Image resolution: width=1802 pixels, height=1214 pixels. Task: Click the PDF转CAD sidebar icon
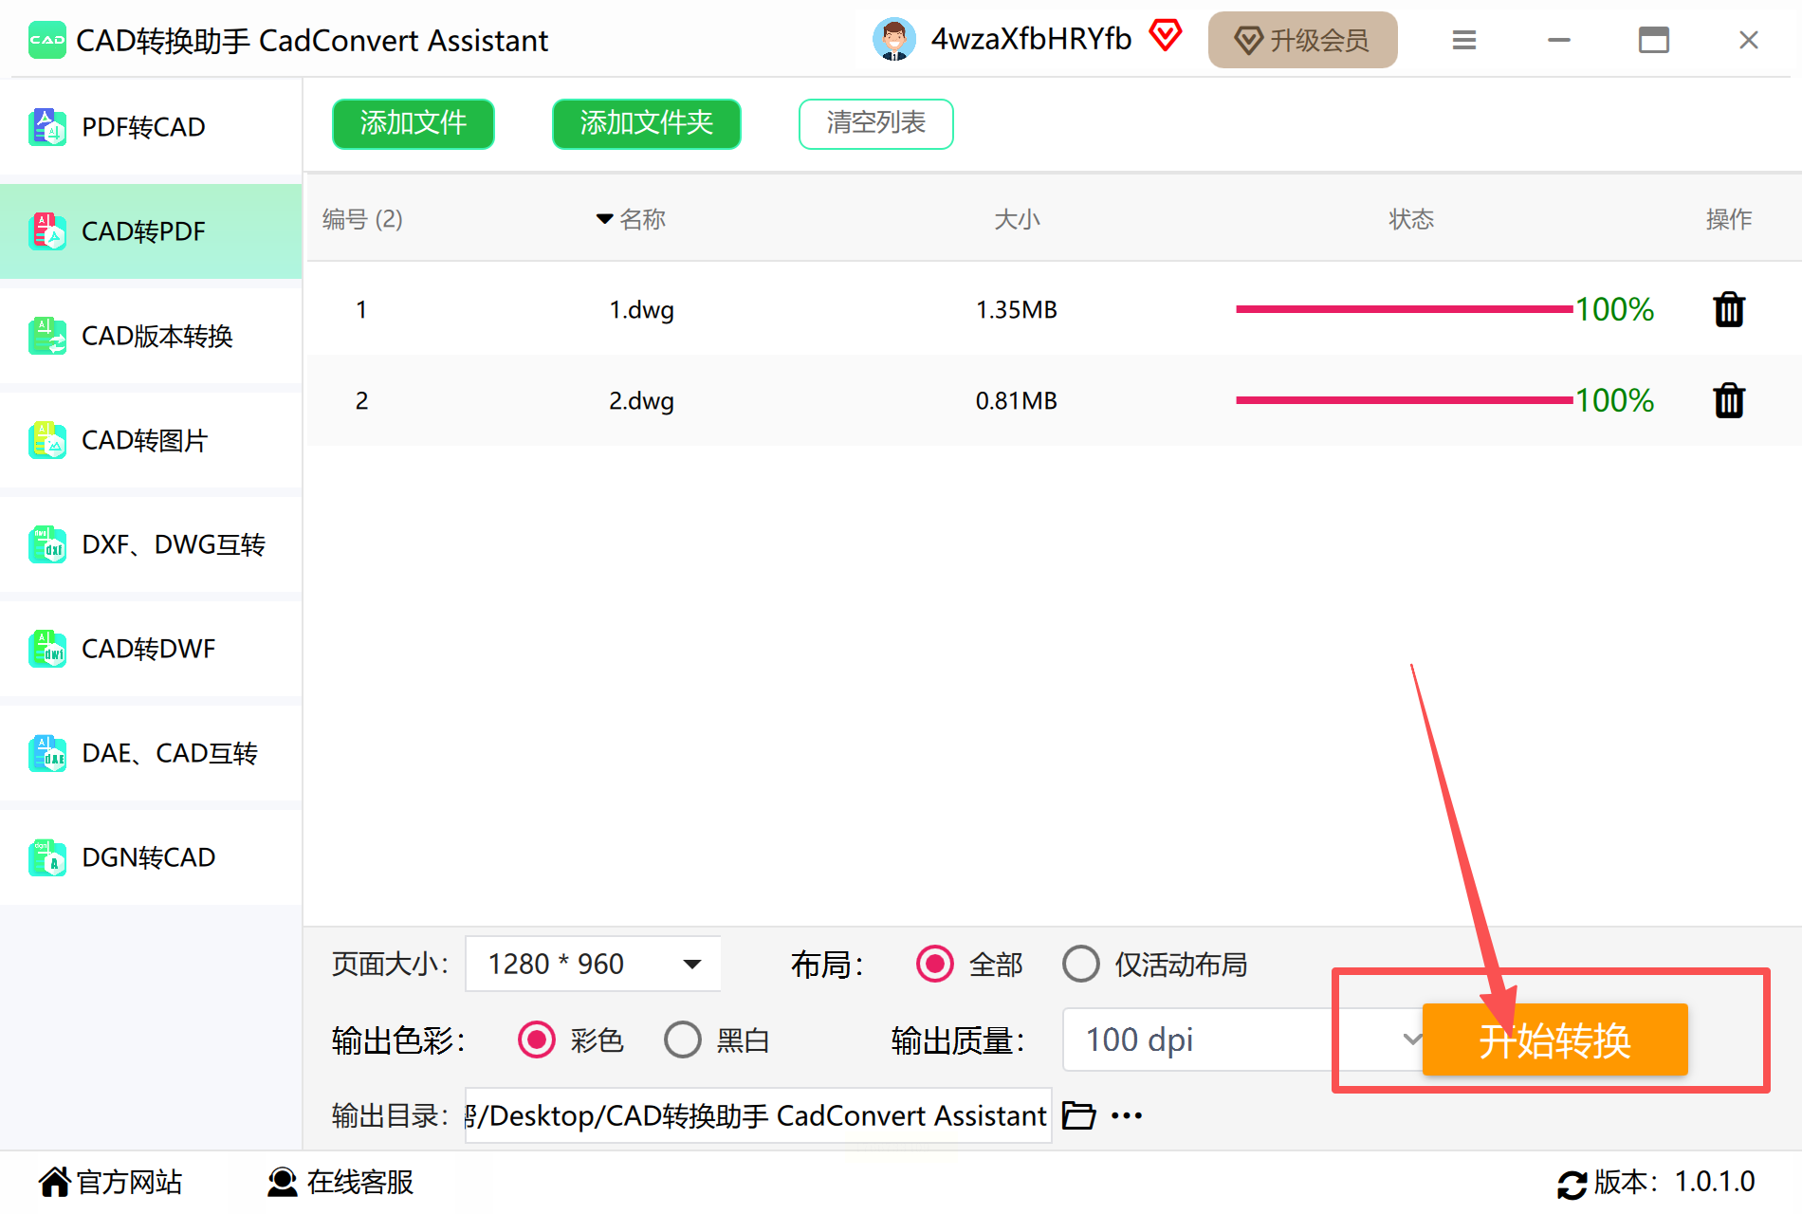pyautogui.click(x=46, y=127)
